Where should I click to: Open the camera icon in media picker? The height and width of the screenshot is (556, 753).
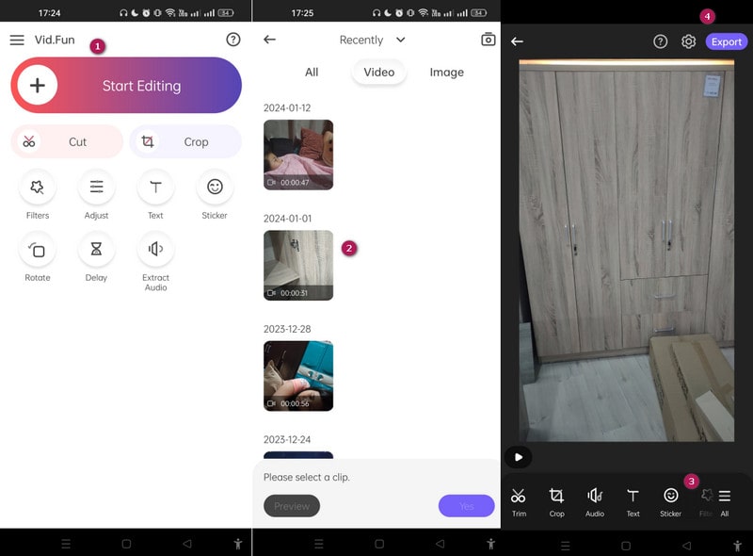pos(488,40)
